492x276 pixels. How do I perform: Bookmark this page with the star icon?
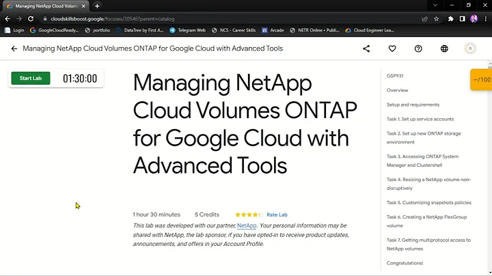pos(437,19)
